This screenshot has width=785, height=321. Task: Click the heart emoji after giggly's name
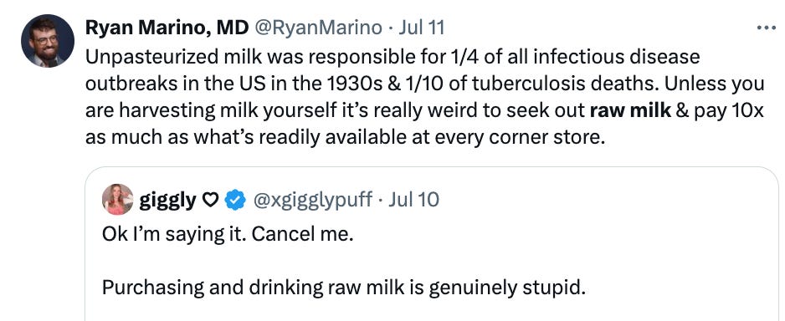click(211, 201)
